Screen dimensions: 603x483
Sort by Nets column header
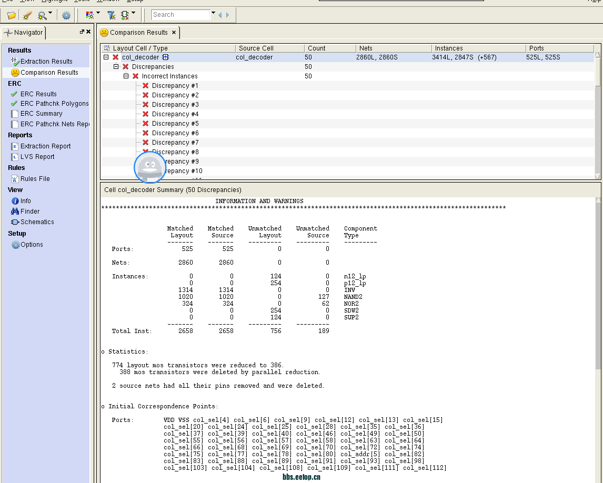click(x=394, y=48)
